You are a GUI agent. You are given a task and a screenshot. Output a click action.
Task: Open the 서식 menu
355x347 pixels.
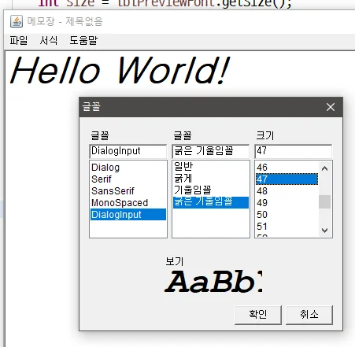pyautogui.click(x=49, y=41)
